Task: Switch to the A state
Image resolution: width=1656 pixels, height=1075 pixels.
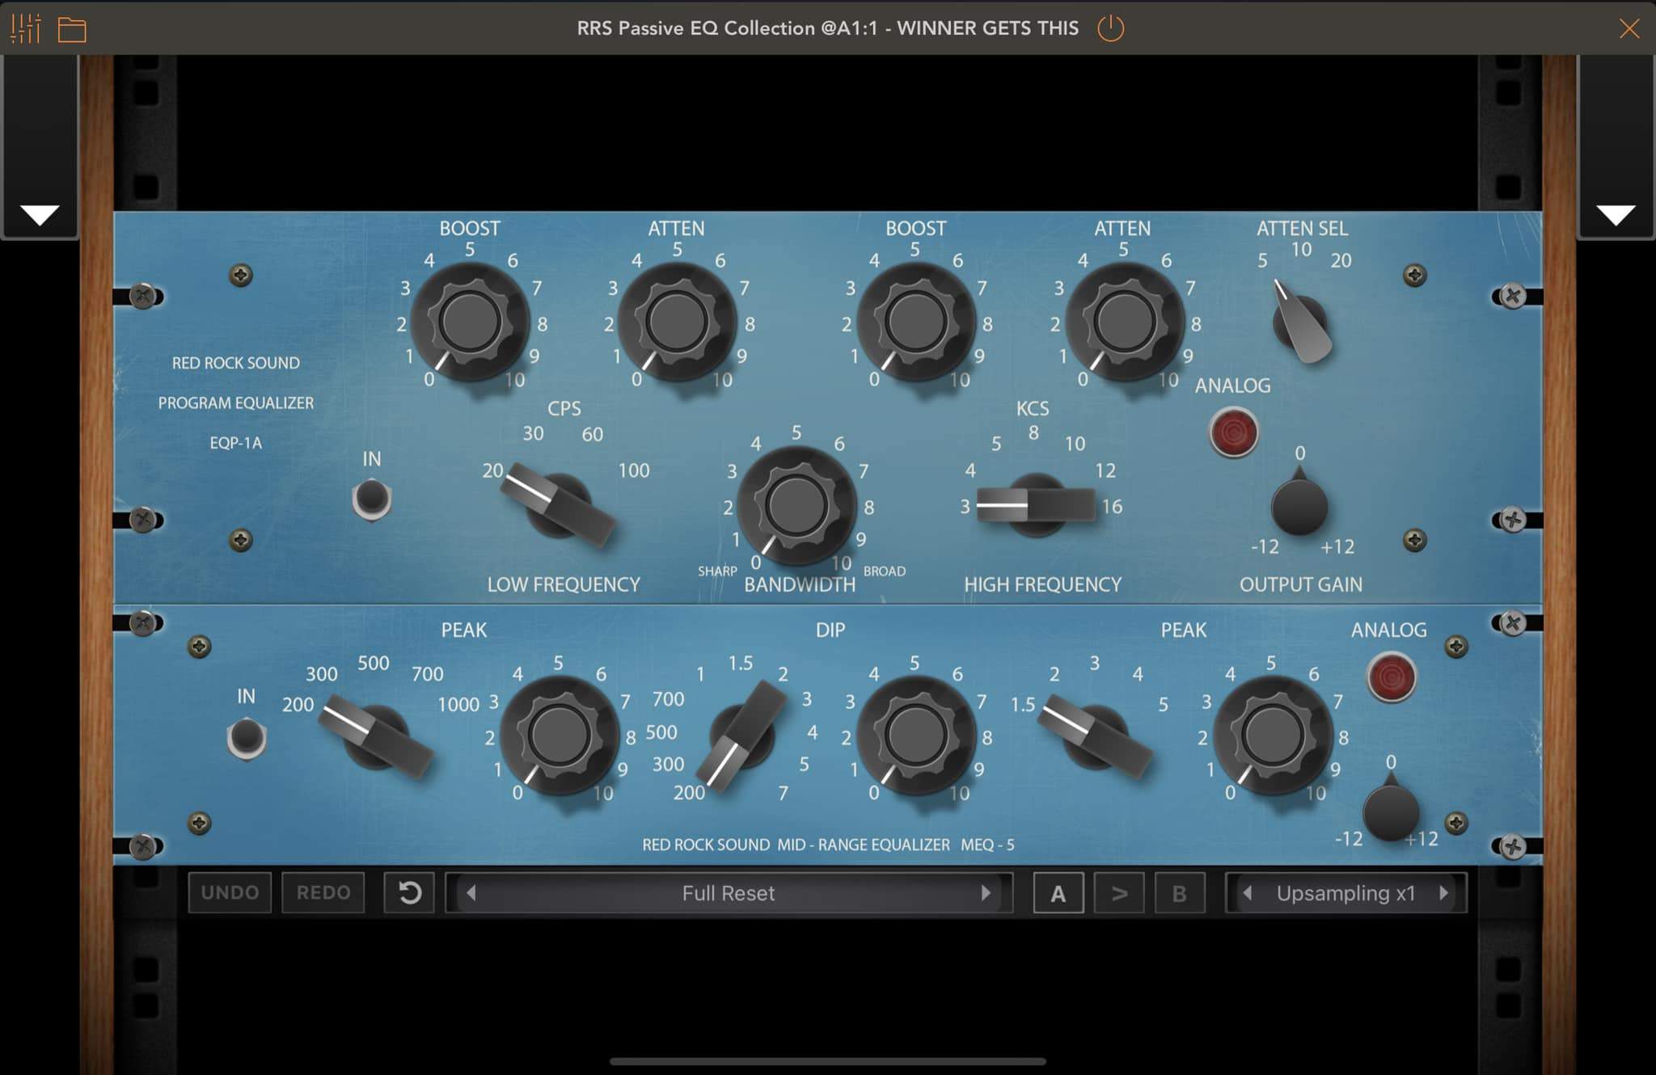Action: click(1058, 893)
